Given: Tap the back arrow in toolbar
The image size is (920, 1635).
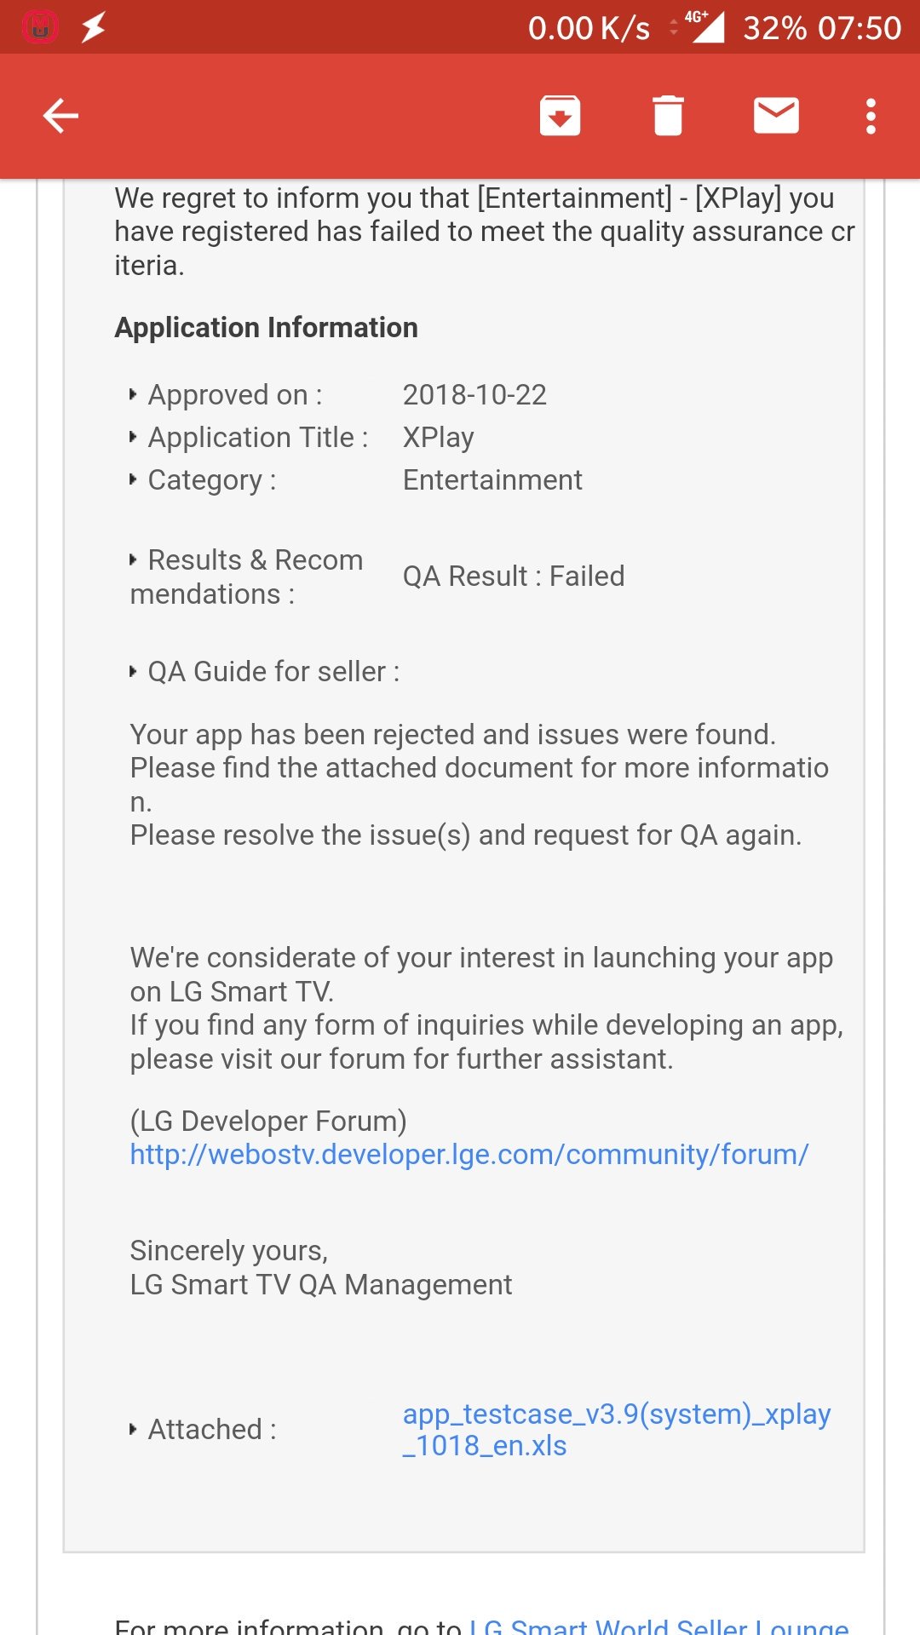Looking at the screenshot, I should point(60,116).
